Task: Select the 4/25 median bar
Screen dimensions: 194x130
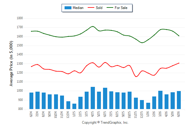Action: pos(93,98)
